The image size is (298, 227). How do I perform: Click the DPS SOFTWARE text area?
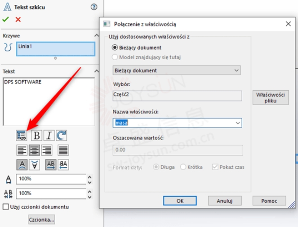point(49,101)
